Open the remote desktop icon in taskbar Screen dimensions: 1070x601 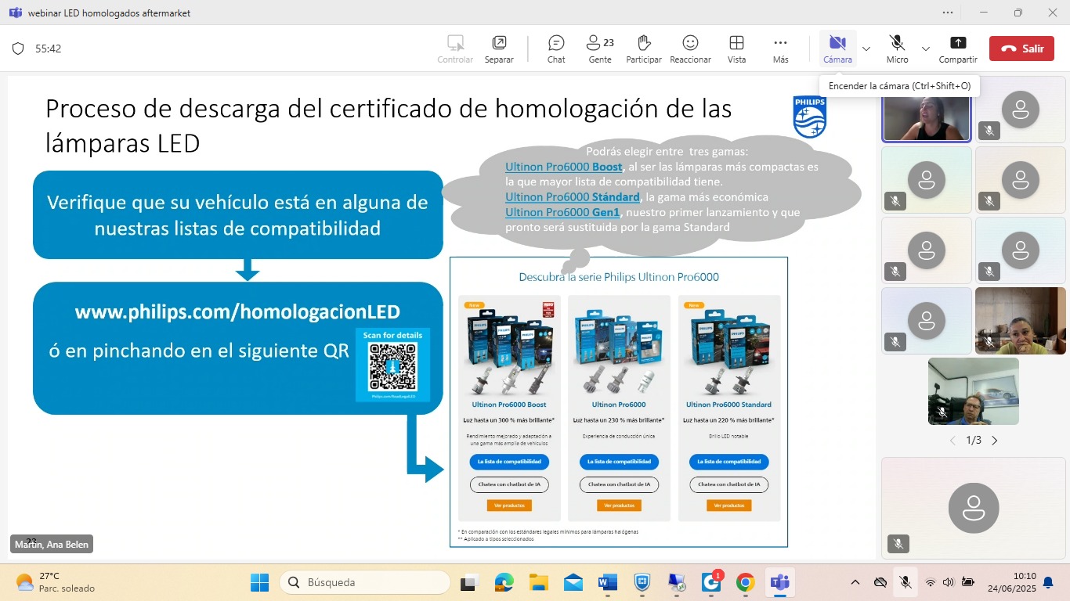click(676, 582)
